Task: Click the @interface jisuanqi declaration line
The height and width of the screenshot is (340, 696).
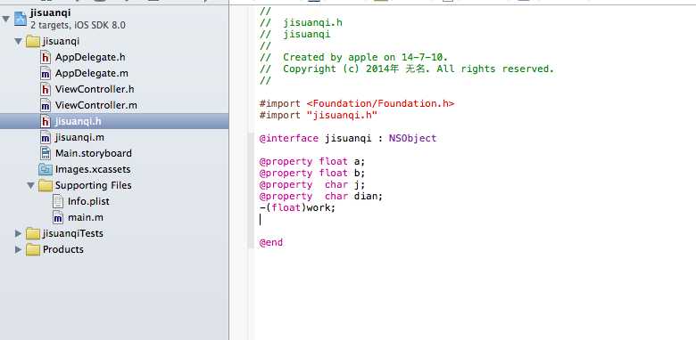Action: coord(348,138)
